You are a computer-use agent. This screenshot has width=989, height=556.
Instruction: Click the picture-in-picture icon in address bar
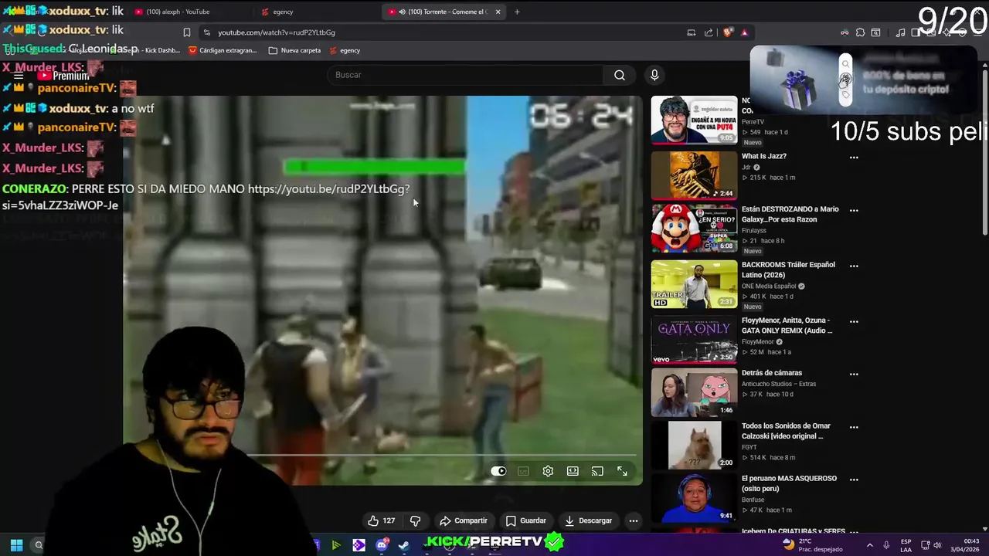tap(691, 32)
